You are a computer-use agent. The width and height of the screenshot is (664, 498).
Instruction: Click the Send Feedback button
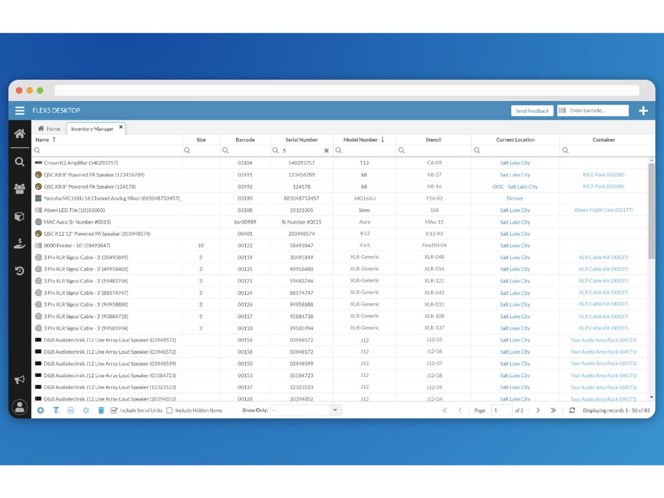coord(532,111)
